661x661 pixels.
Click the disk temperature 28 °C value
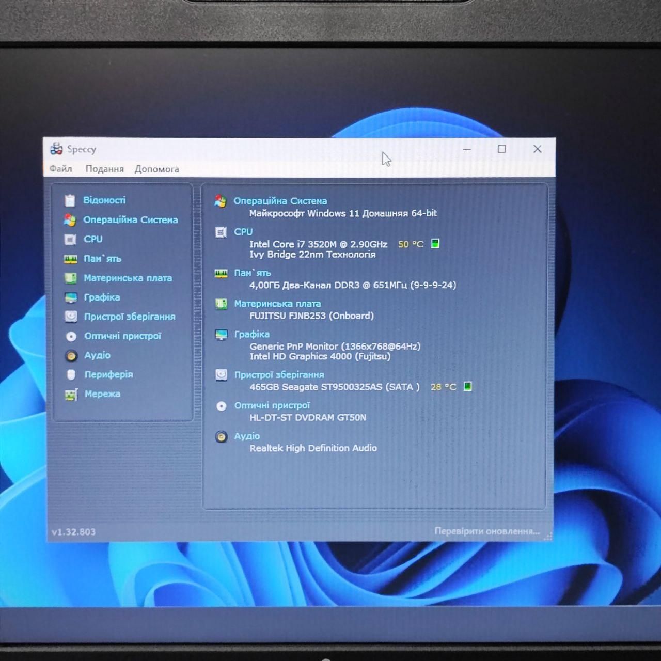(x=444, y=387)
